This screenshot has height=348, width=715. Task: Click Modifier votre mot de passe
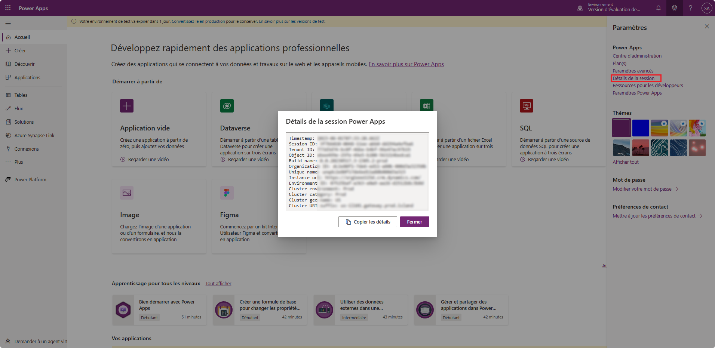(x=645, y=189)
